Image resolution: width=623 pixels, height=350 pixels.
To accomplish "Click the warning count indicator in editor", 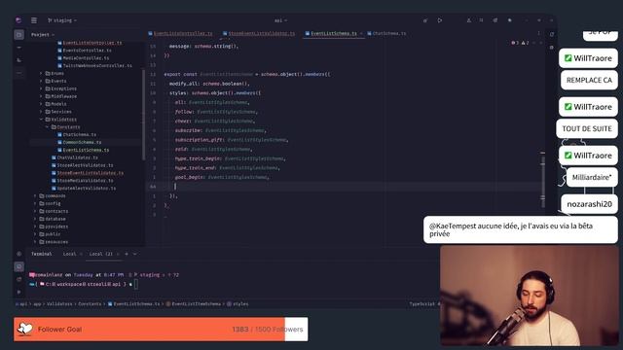I will point(525,43).
